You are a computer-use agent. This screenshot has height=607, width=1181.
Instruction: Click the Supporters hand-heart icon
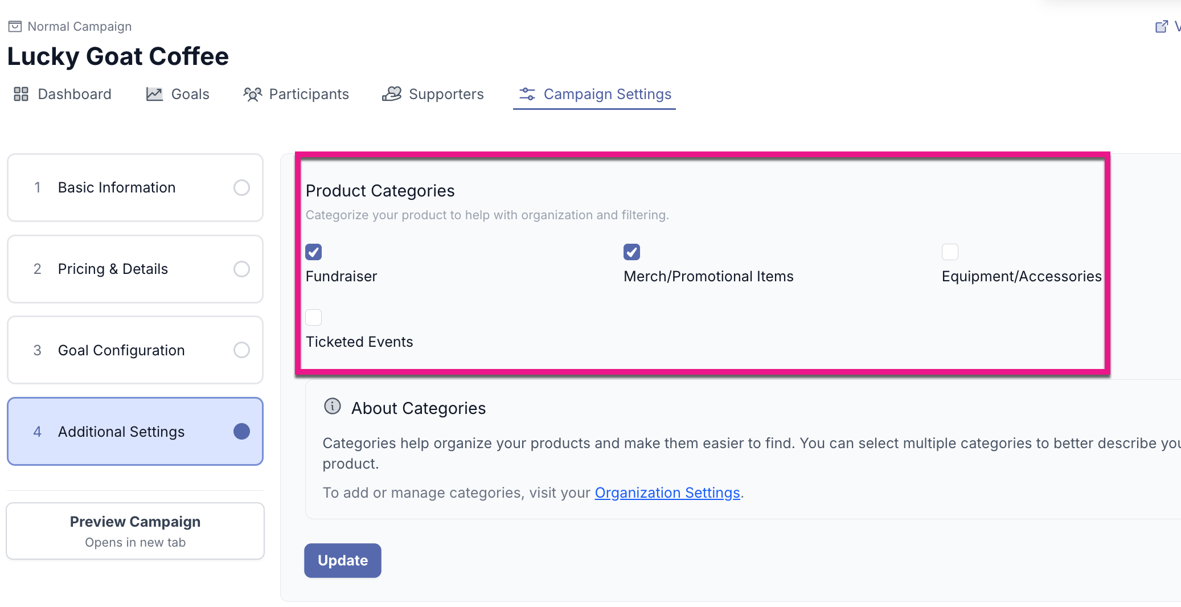tap(392, 94)
